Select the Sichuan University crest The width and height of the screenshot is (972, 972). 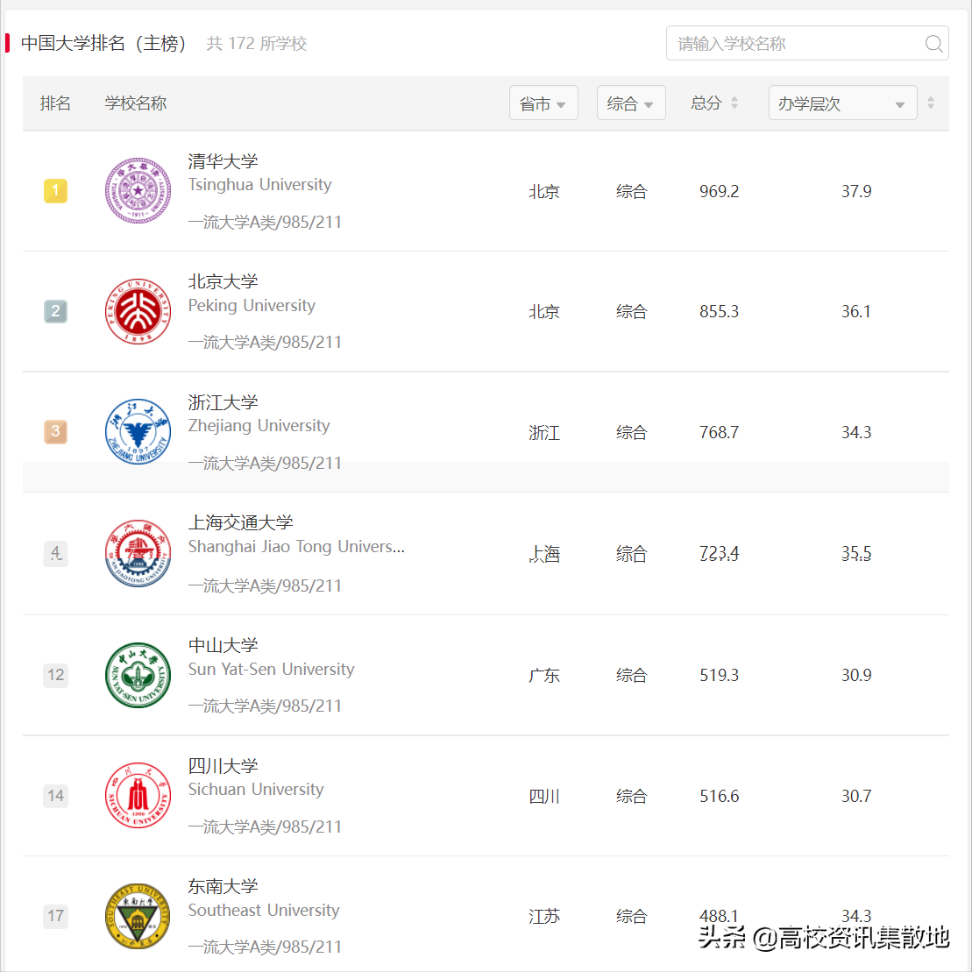(x=138, y=796)
